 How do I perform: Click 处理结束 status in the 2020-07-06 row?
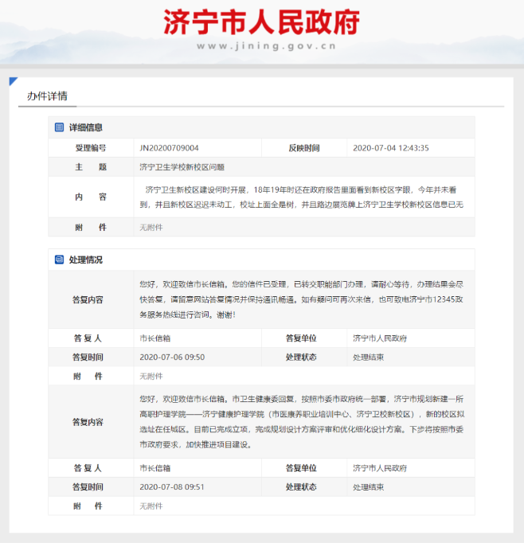point(368,357)
